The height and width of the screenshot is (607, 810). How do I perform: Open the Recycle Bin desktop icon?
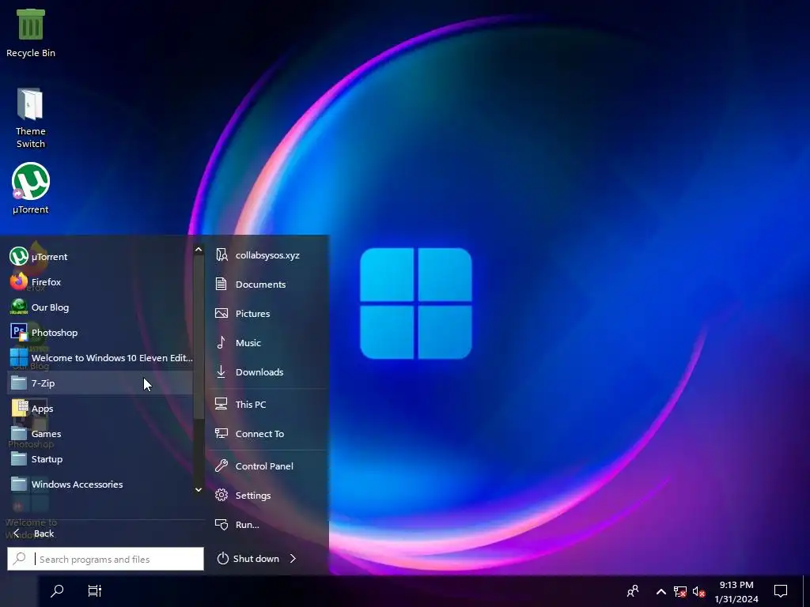pos(31,33)
